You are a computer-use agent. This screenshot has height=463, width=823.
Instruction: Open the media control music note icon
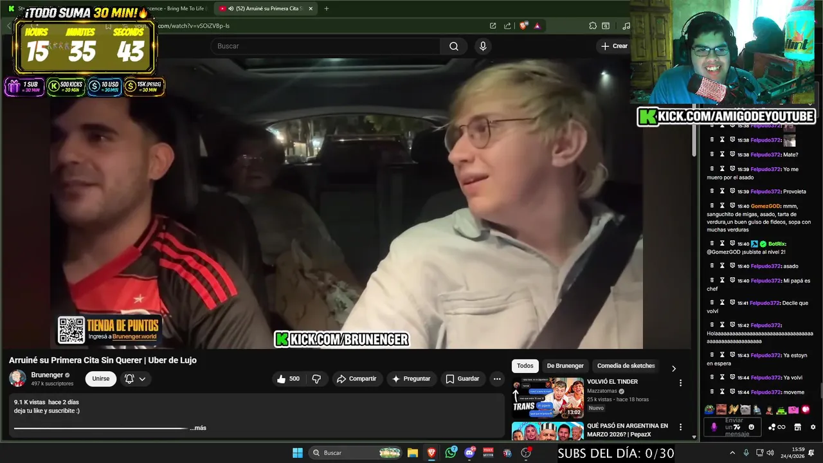[626, 26]
